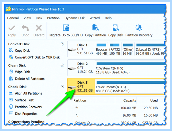This screenshot has width=172, height=131.
Task: Select the 100.00 MB partition row
Action: pyautogui.click(x=116, y=108)
